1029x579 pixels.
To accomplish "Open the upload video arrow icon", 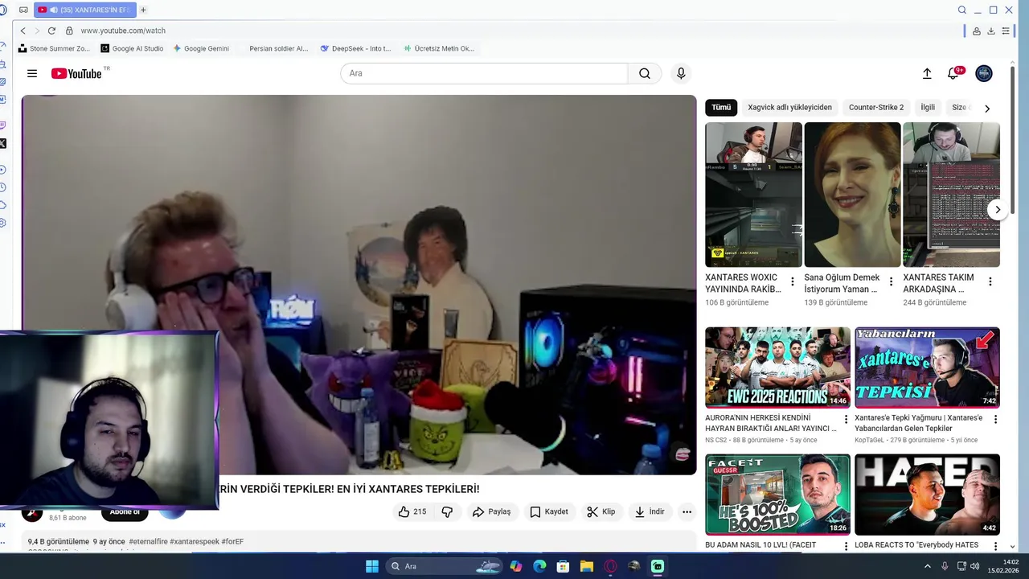I will tap(927, 73).
